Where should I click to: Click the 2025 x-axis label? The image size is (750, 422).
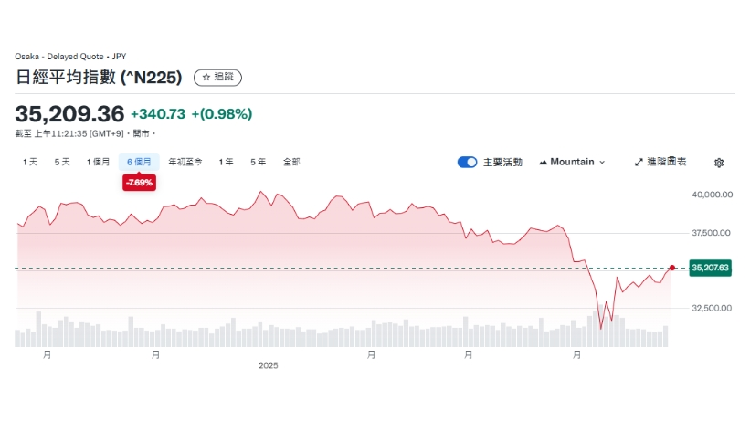pos(269,365)
